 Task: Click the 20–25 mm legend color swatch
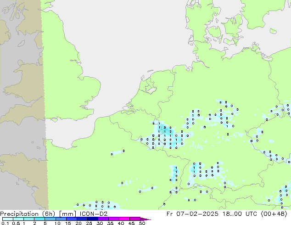[x=82, y=219]
